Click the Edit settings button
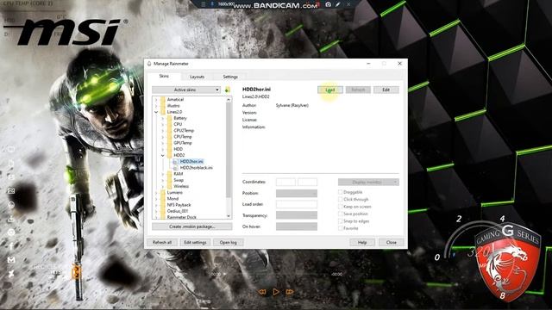Viewport: 552px width, 310px height. [195, 243]
